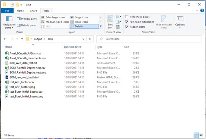The image size is (206, 139).
Task: Enable Item check boxes
Action: (x=127, y=17)
